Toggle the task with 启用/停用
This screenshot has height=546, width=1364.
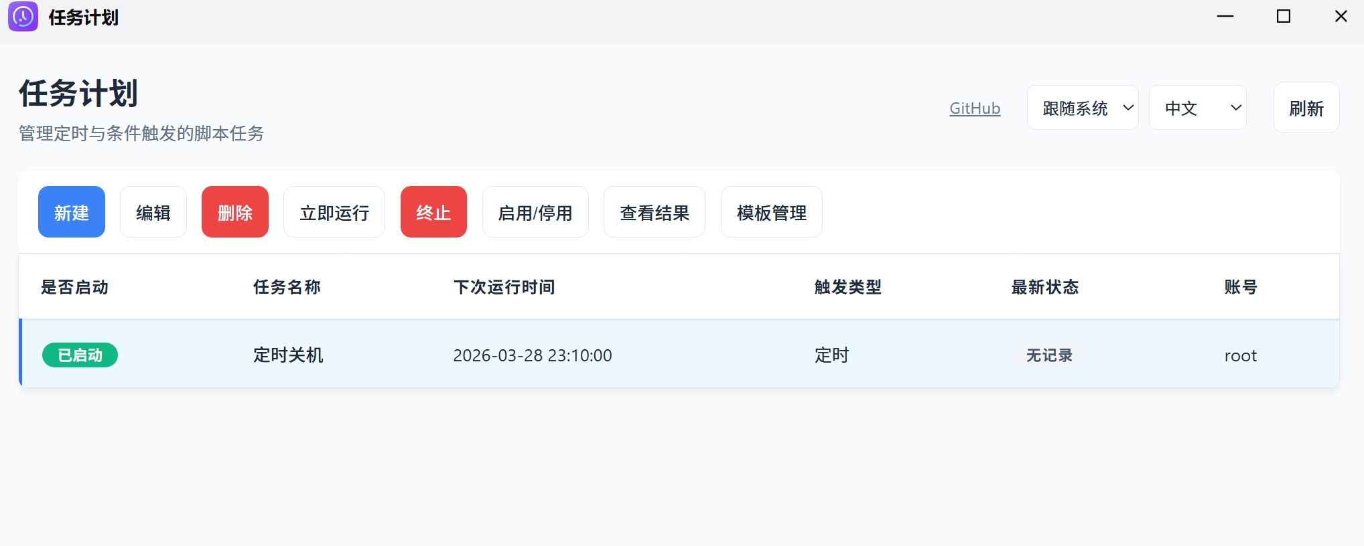click(x=535, y=211)
